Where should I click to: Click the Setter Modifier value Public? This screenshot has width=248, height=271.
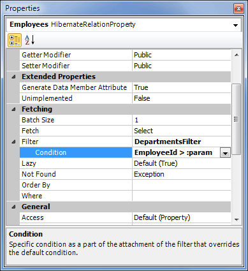[x=143, y=66]
